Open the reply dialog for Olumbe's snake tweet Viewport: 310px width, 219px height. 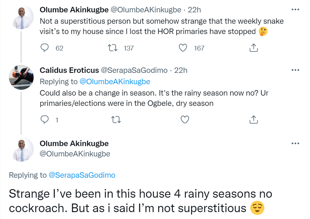point(45,48)
